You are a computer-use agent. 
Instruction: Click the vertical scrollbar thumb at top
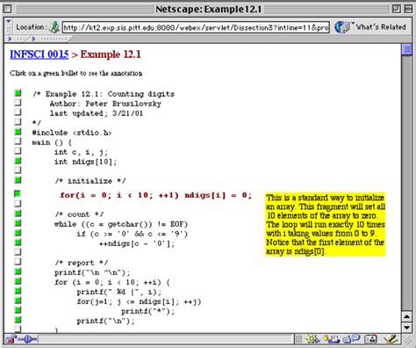coord(406,49)
